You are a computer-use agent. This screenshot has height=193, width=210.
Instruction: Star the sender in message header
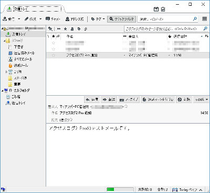tap(126, 107)
